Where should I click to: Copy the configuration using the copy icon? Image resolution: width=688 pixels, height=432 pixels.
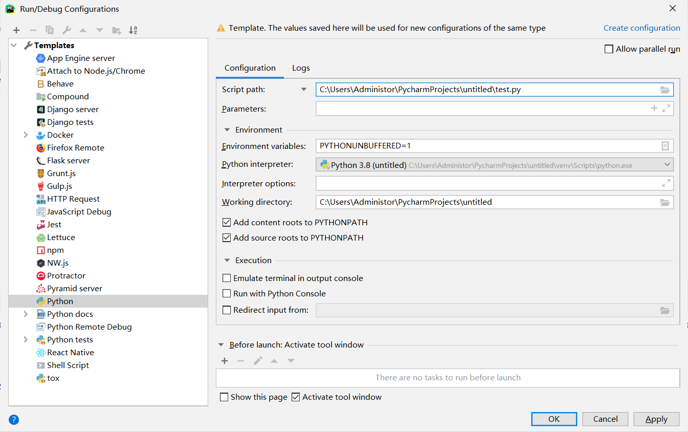coord(50,30)
